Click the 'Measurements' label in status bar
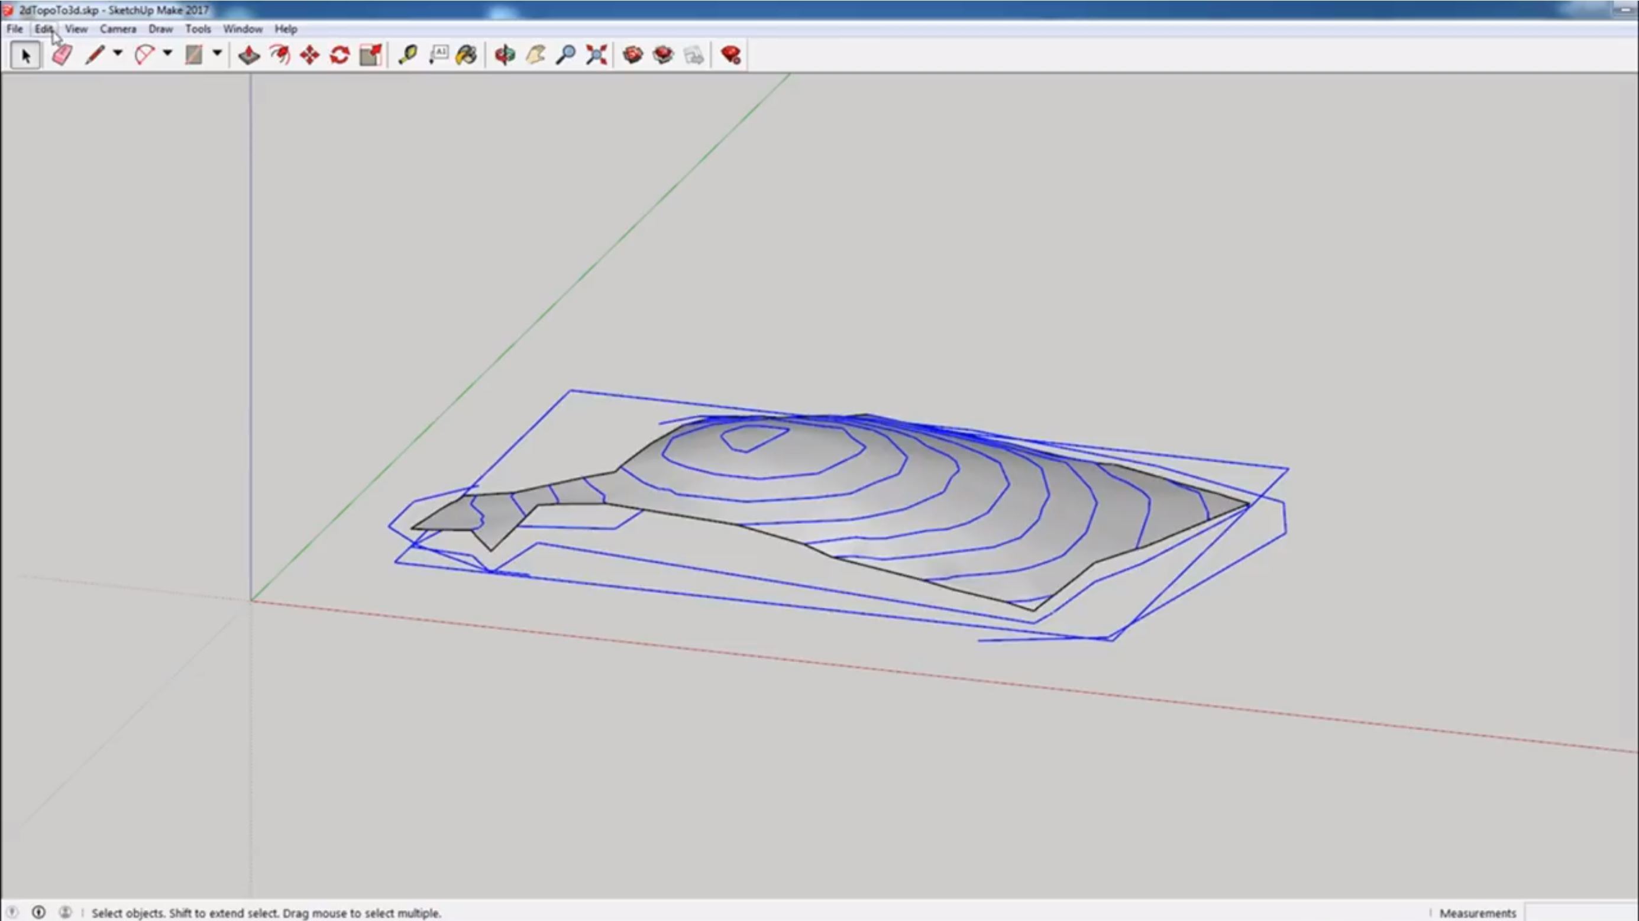This screenshot has width=1639, height=921. pyautogui.click(x=1478, y=913)
